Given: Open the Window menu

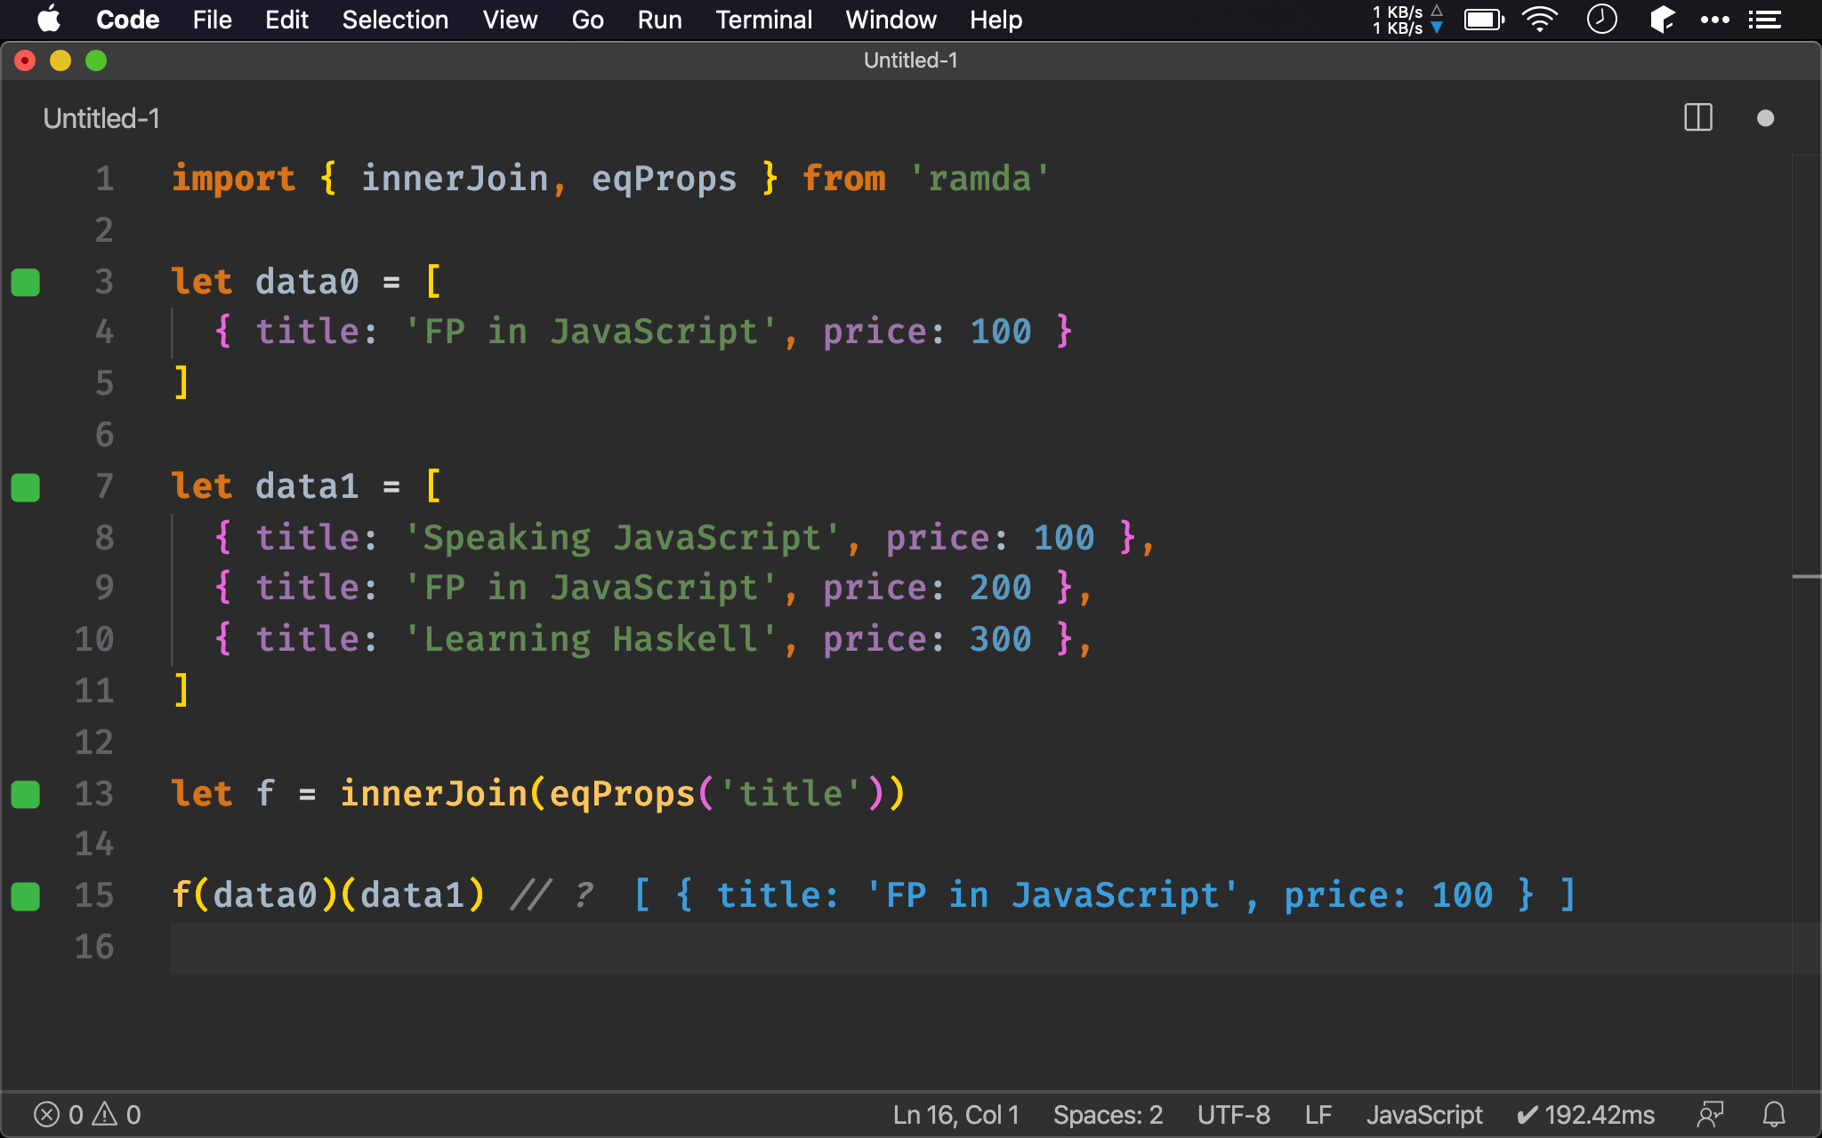Looking at the screenshot, I should point(891,20).
